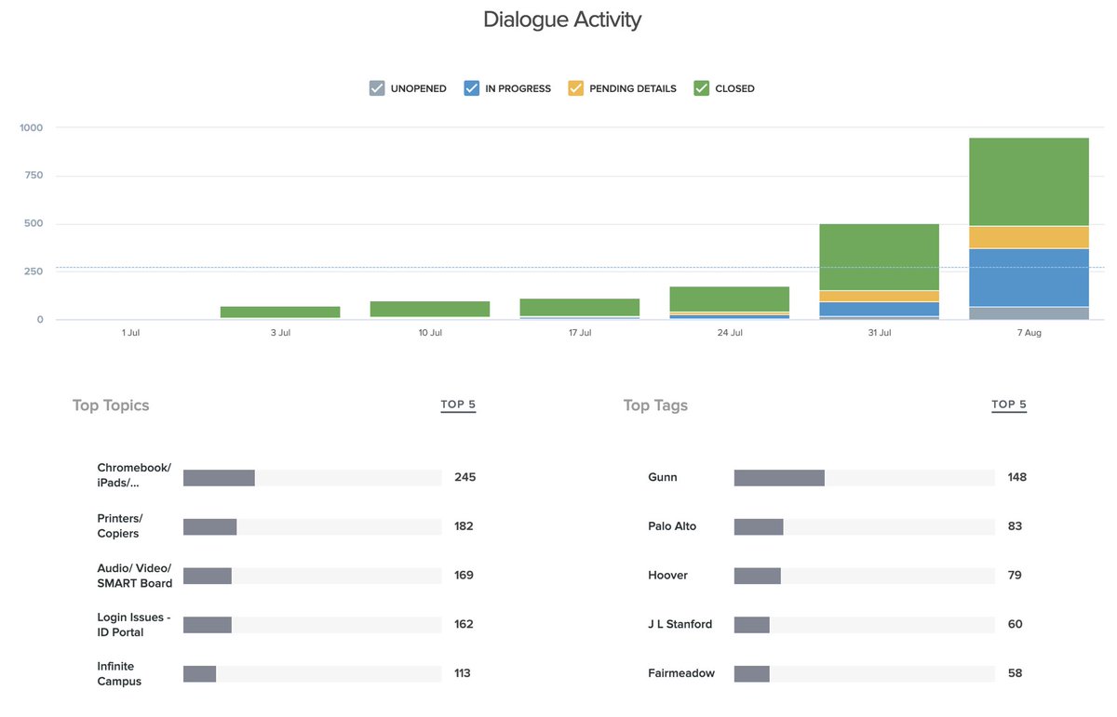Click the Top Topics heading

point(111,405)
